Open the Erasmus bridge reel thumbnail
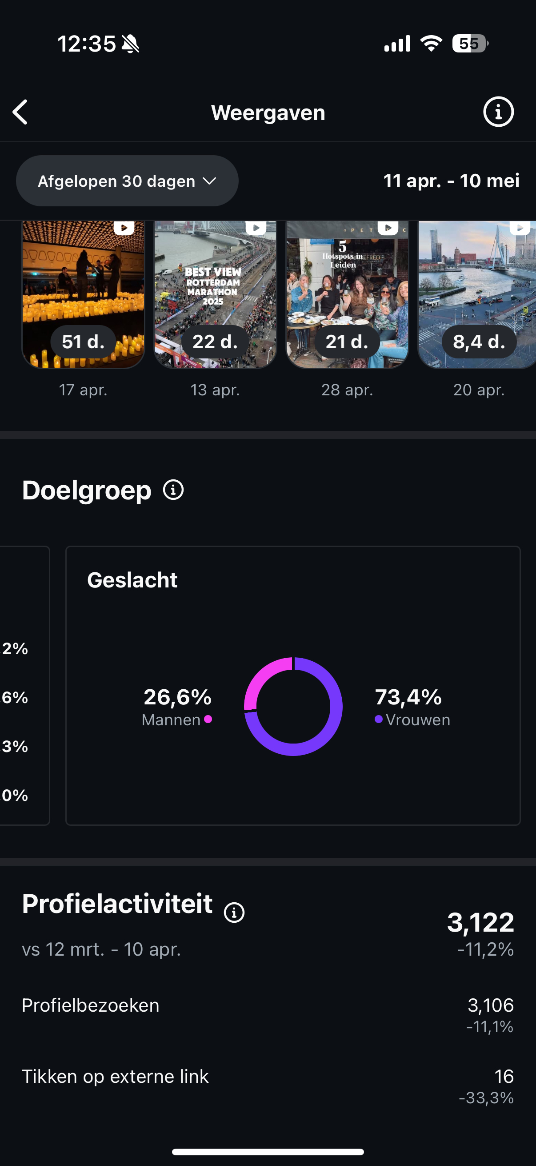Viewport: 536px width, 1166px height. (477, 294)
